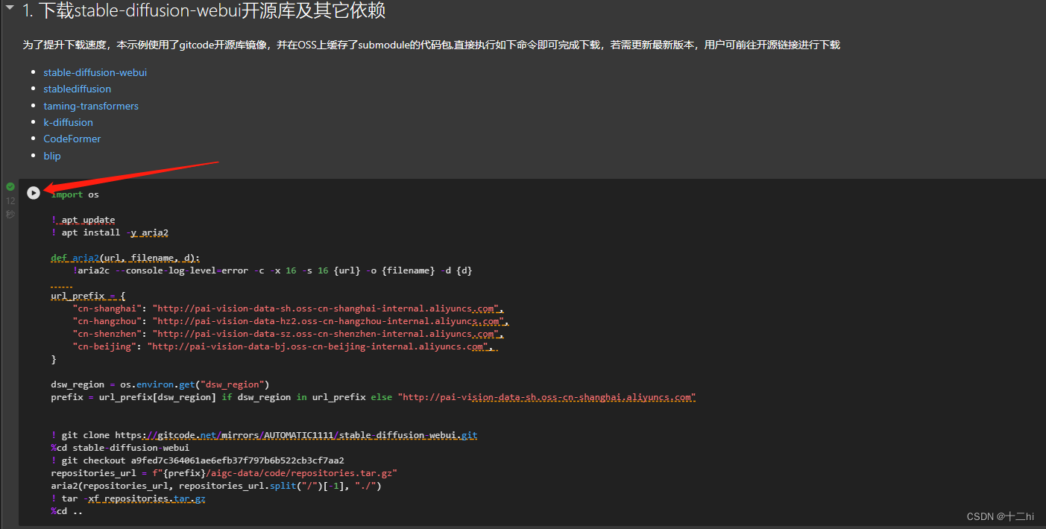Image resolution: width=1046 pixels, height=529 pixels.
Task: Click the '! apt install -y aria2' line
Action: (110, 232)
